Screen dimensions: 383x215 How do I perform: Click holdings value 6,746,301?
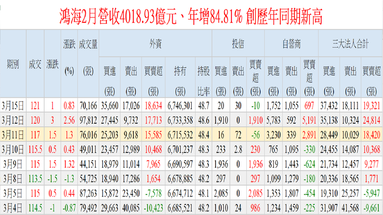(x=180, y=106)
